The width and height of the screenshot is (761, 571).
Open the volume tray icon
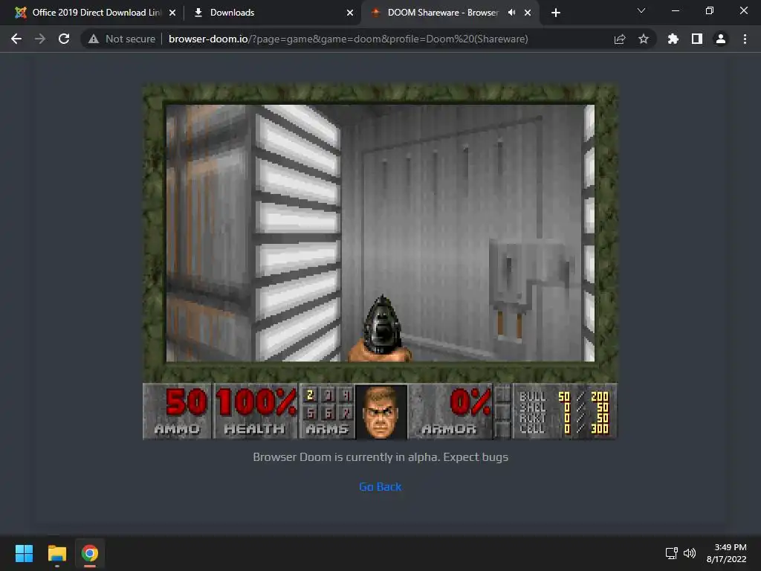tap(689, 553)
